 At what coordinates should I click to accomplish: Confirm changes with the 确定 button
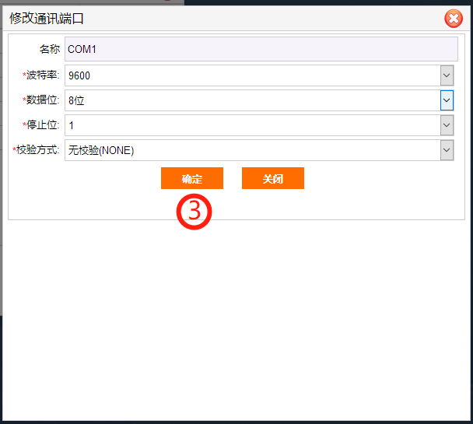(192, 178)
